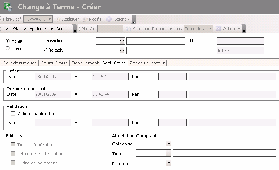Open the Transaction lookup ellipsis button

coord(122,41)
